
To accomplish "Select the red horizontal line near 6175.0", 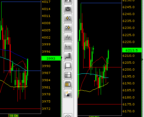I will [99, 104].
